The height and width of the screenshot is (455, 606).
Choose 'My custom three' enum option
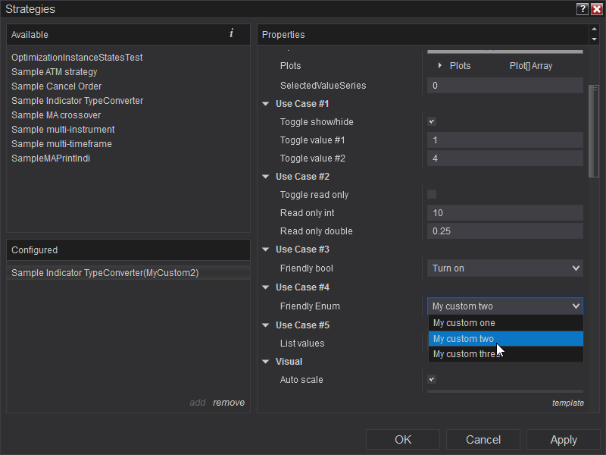tap(505, 354)
